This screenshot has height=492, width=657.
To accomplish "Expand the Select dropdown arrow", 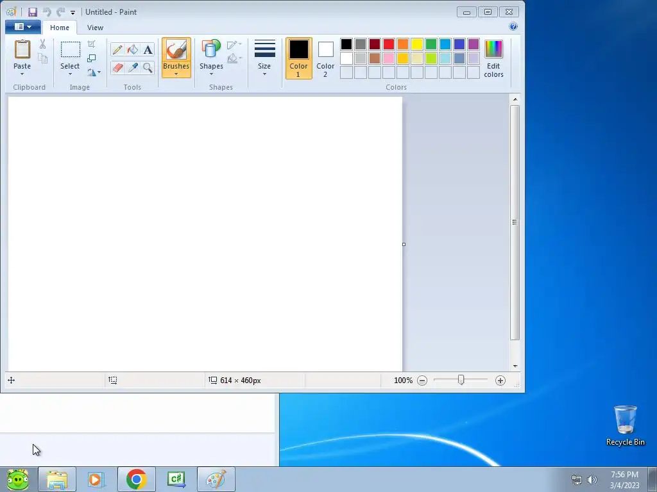I will (x=71, y=74).
